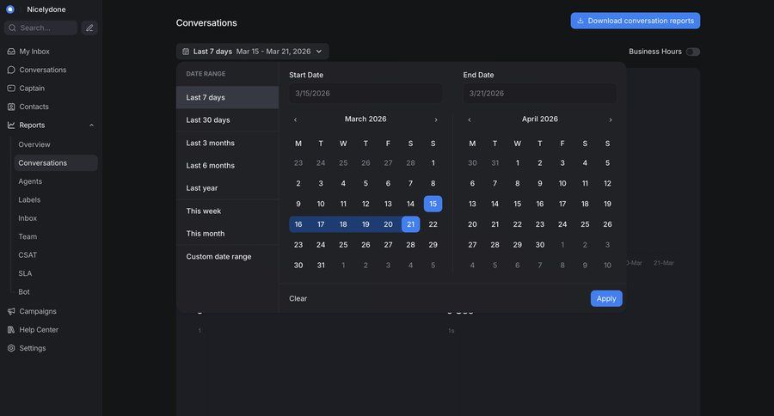Click the Captain bot icon
The image size is (774, 416).
pos(11,89)
